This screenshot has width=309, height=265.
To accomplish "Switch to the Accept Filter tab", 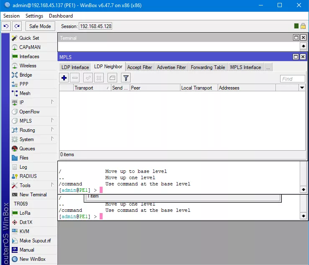I will coord(140,67).
